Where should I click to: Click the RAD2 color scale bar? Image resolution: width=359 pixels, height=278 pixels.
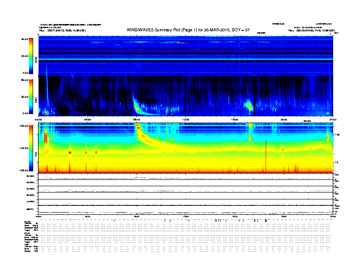pos(31,56)
